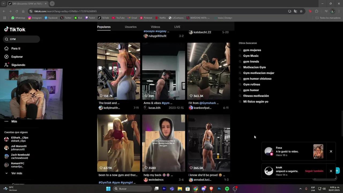Screen dimensions: 343x193
Task: Open the Twitter bookmark
Action: coord(66,18)
